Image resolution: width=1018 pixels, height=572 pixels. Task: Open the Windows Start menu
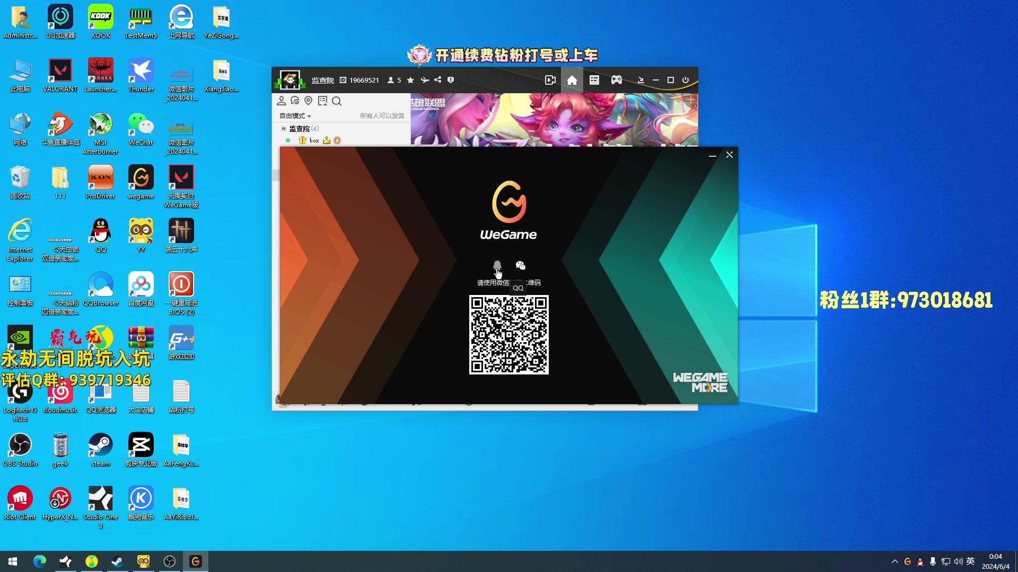click(13, 561)
